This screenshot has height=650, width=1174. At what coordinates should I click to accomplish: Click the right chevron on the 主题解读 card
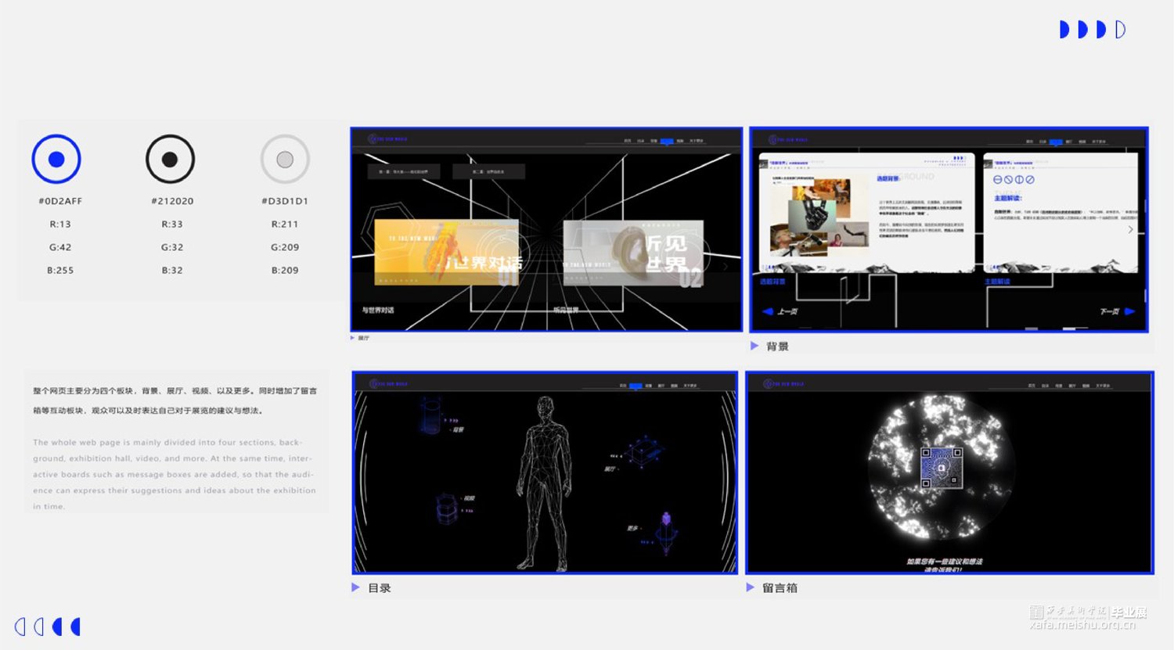point(1130,229)
